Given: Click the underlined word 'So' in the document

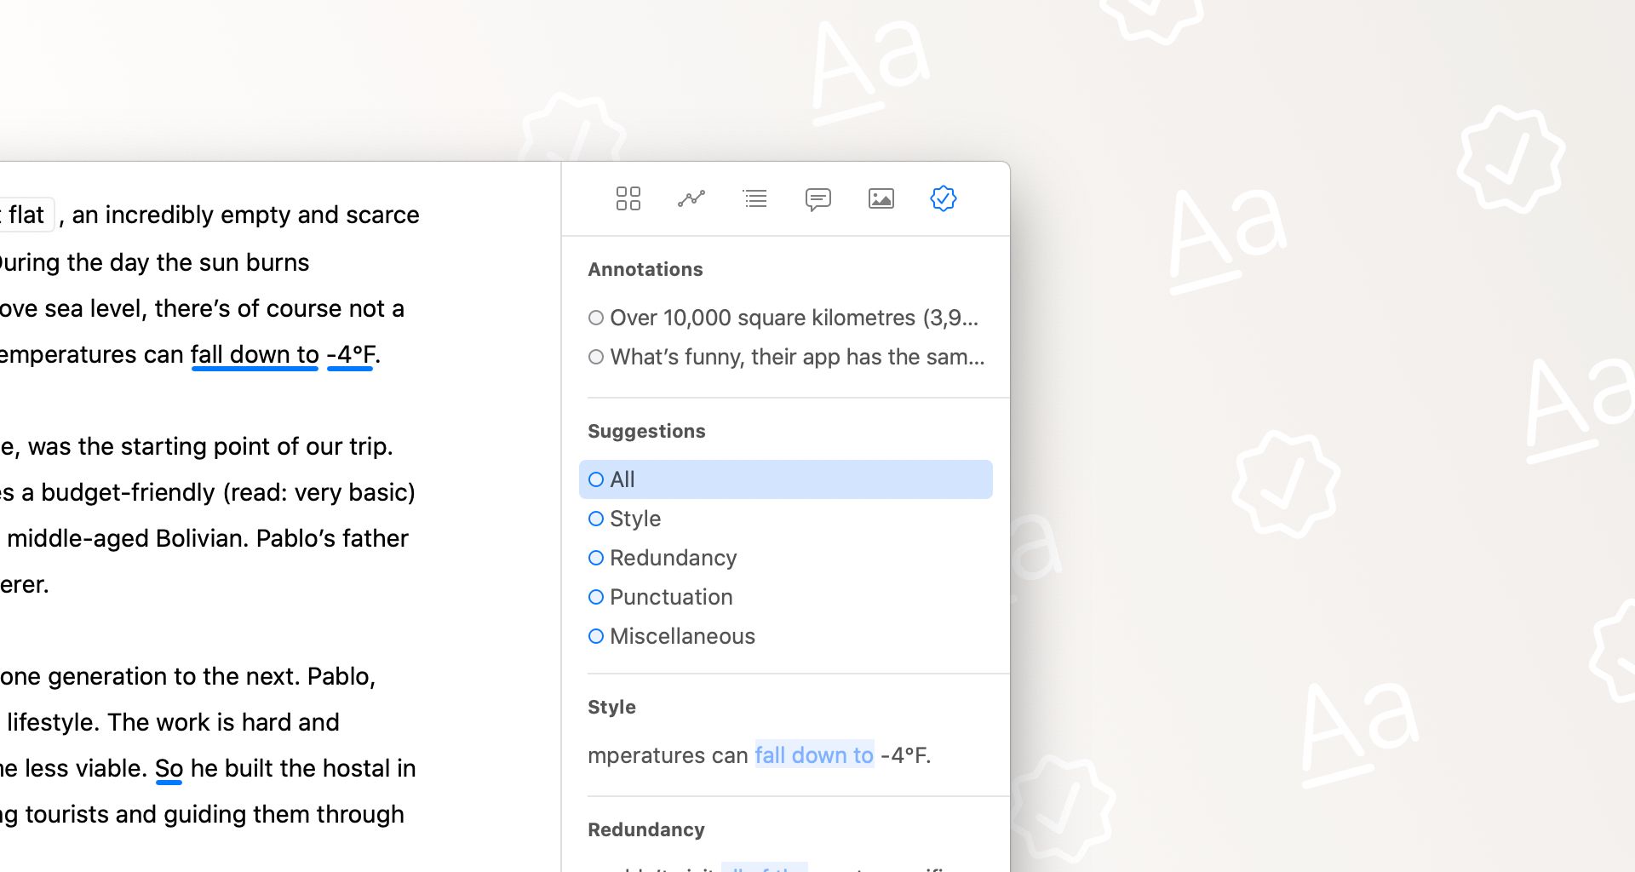Looking at the screenshot, I should [168, 767].
